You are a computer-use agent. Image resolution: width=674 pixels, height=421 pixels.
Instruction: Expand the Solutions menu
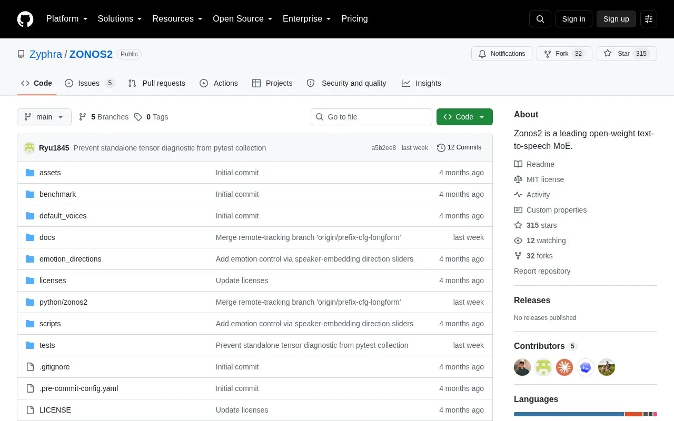click(120, 19)
